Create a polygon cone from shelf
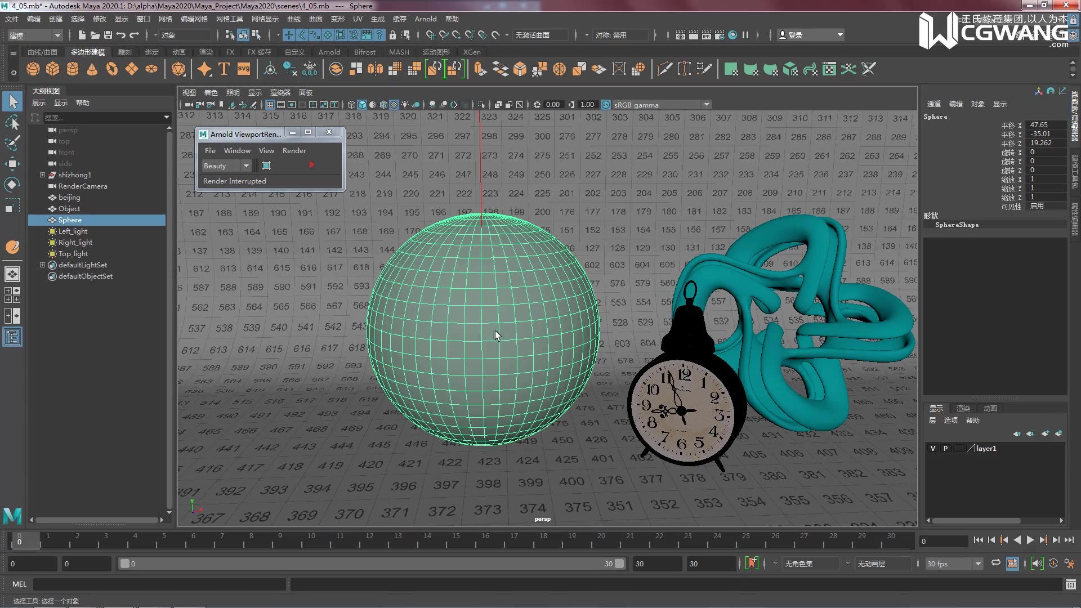 pyautogui.click(x=92, y=69)
